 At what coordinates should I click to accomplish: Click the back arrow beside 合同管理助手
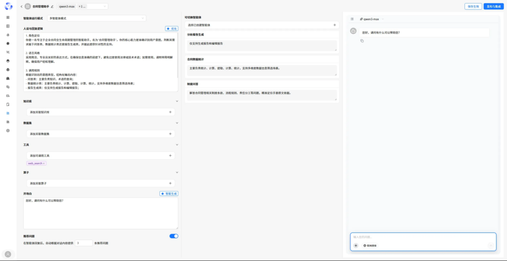pyautogui.click(x=21, y=6)
